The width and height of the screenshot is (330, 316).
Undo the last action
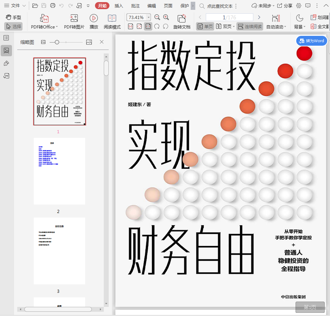pyautogui.click(x=62, y=6)
